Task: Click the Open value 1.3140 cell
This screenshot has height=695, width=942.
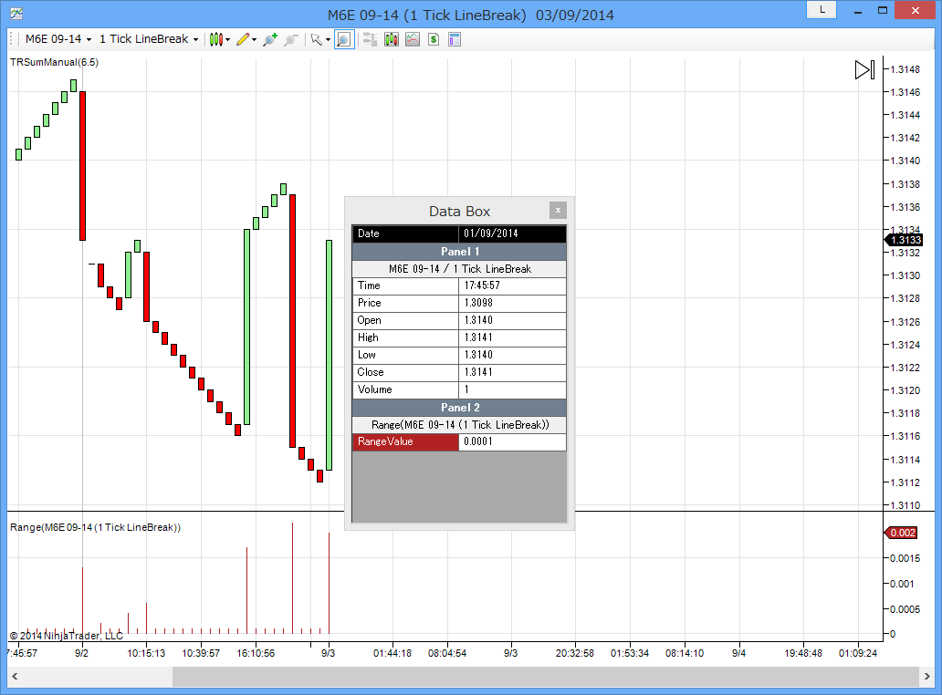Action: pyautogui.click(x=512, y=320)
